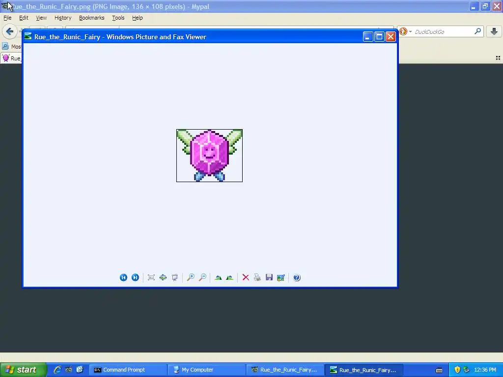Go to next image in picture viewer
The image size is (503, 377).
pos(135,278)
